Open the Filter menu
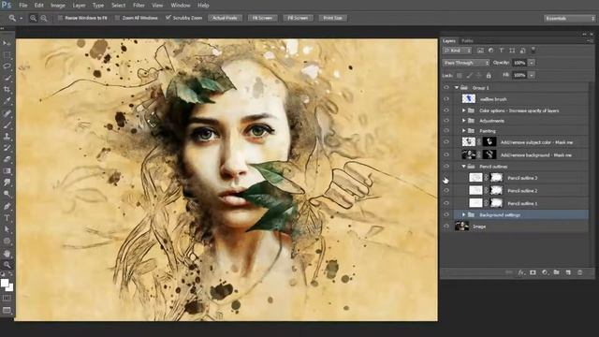Image resolution: width=599 pixels, height=337 pixels. click(139, 6)
